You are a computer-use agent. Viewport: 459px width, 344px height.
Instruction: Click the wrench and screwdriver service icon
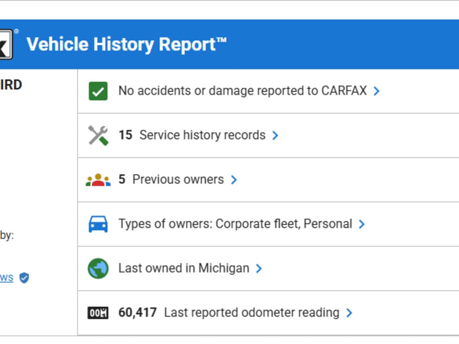click(98, 135)
